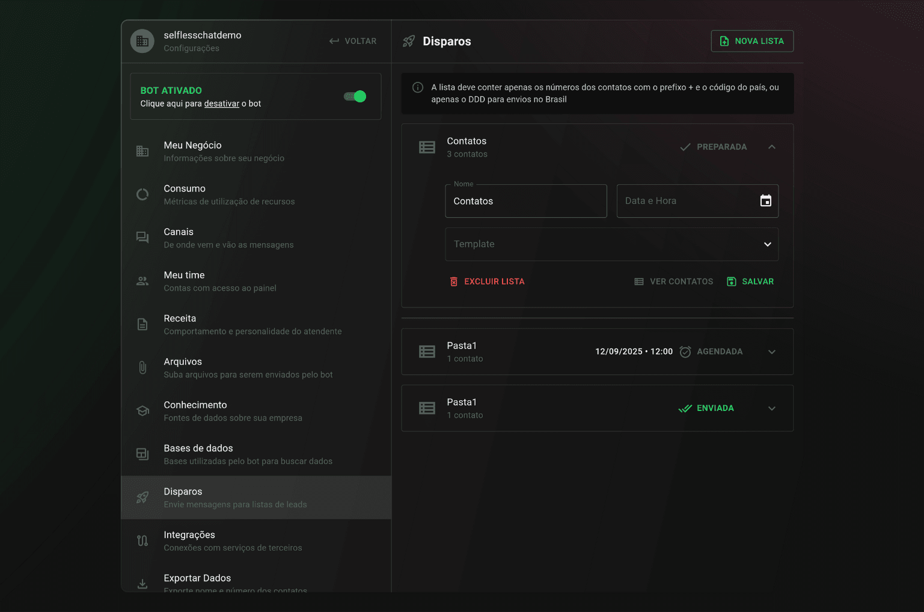
Task: Click the save disk icon beside SALVAR
Action: (732, 282)
